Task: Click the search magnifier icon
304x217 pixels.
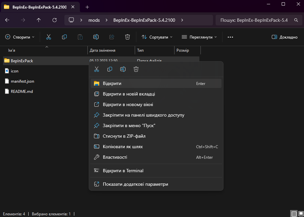Action: click(296, 20)
